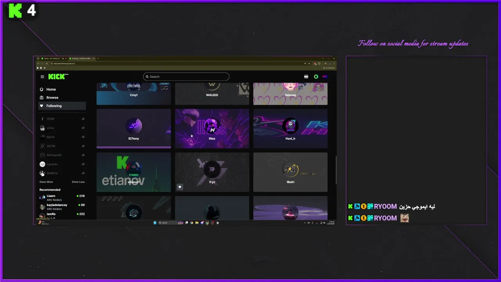501x282 pixels.
Task: Open a new browser tab
Action: [x=98, y=58]
